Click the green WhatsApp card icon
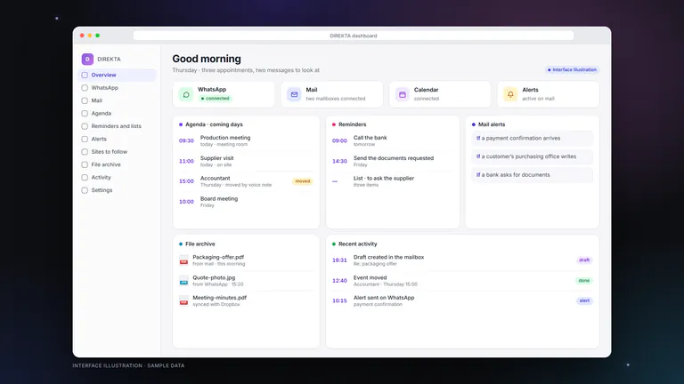684x384 pixels. [186, 94]
